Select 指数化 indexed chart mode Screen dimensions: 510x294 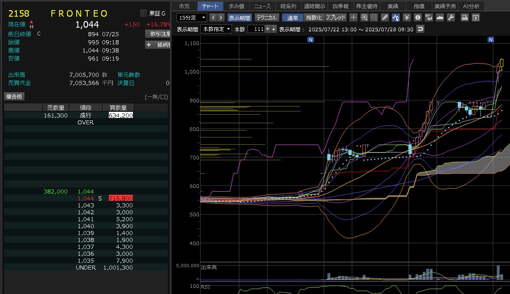click(x=314, y=17)
